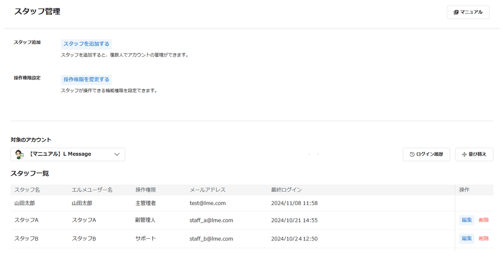503x258 pixels.
Task: Click 操作権限を変更する link
Action: [x=86, y=80]
